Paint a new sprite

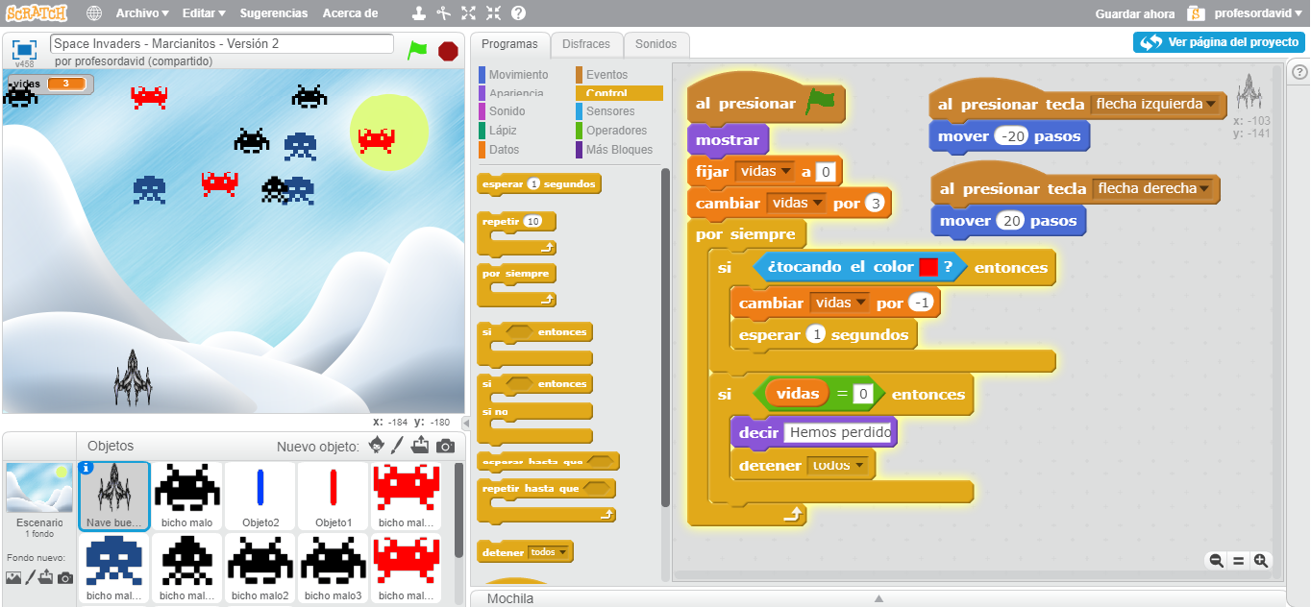coord(398,446)
